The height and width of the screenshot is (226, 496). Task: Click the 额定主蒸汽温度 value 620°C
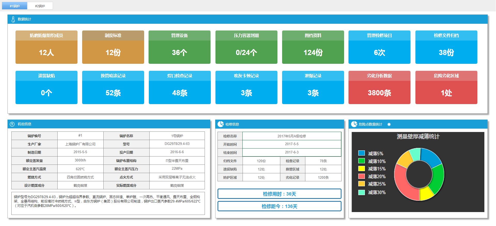point(80,169)
